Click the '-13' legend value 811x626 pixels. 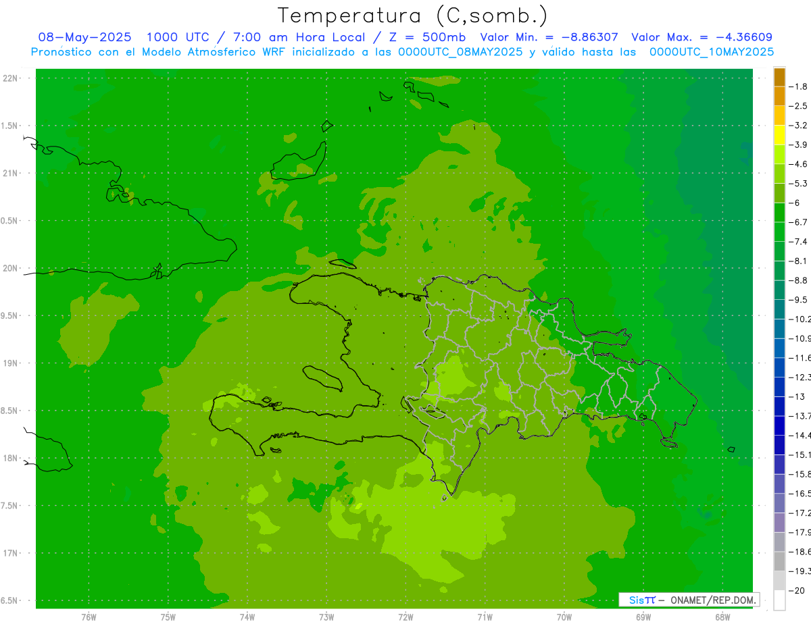(797, 397)
